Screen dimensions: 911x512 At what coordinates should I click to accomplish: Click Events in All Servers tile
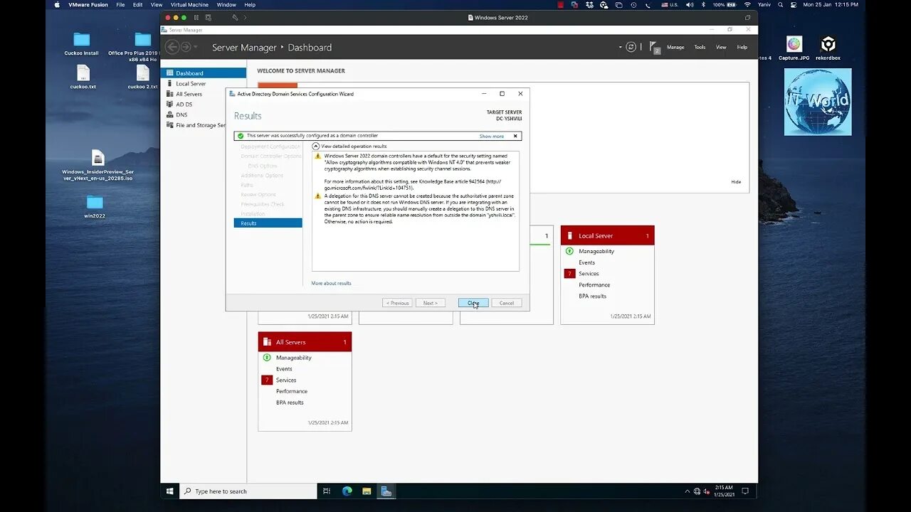point(284,369)
